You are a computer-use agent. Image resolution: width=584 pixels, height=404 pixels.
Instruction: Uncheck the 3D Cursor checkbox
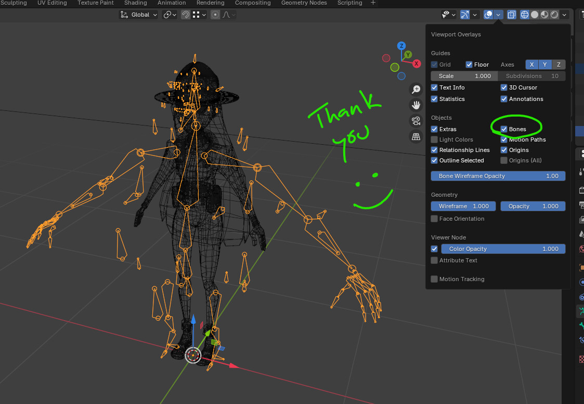(x=504, y=87)
